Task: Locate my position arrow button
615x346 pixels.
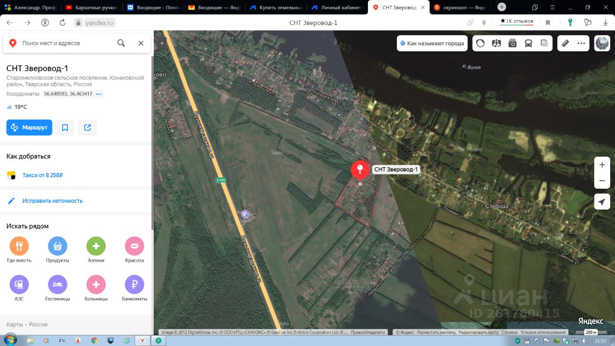Action: (602, 202)
